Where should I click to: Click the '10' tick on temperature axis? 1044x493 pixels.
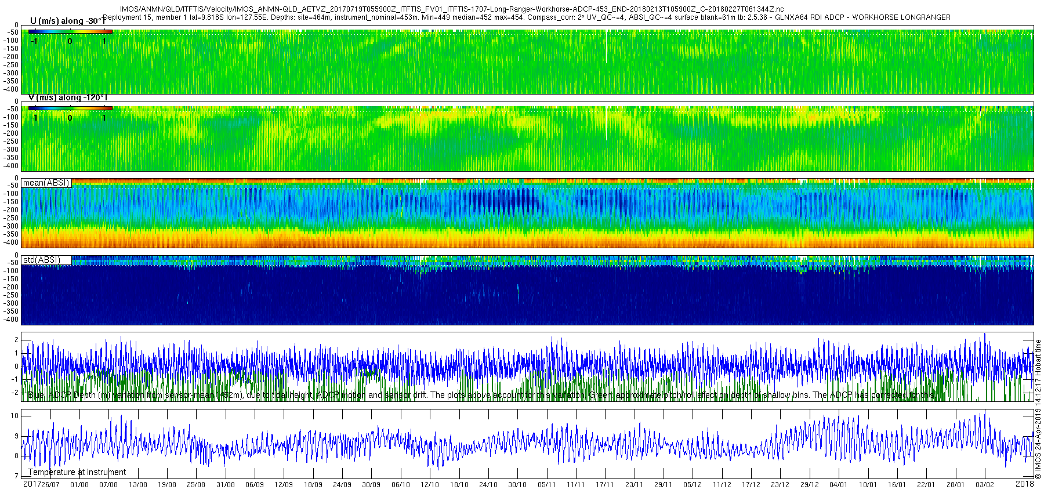pyautogui.click(x=15, y=416)
